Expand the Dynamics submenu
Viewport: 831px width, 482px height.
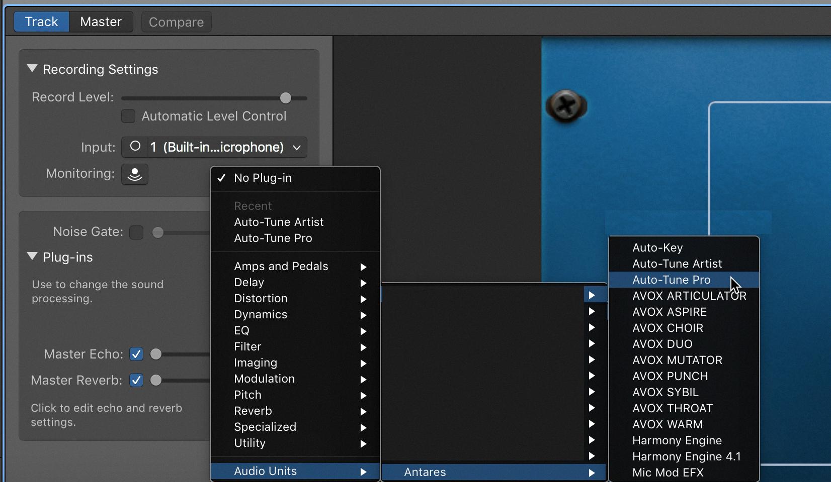pos(295,314)
